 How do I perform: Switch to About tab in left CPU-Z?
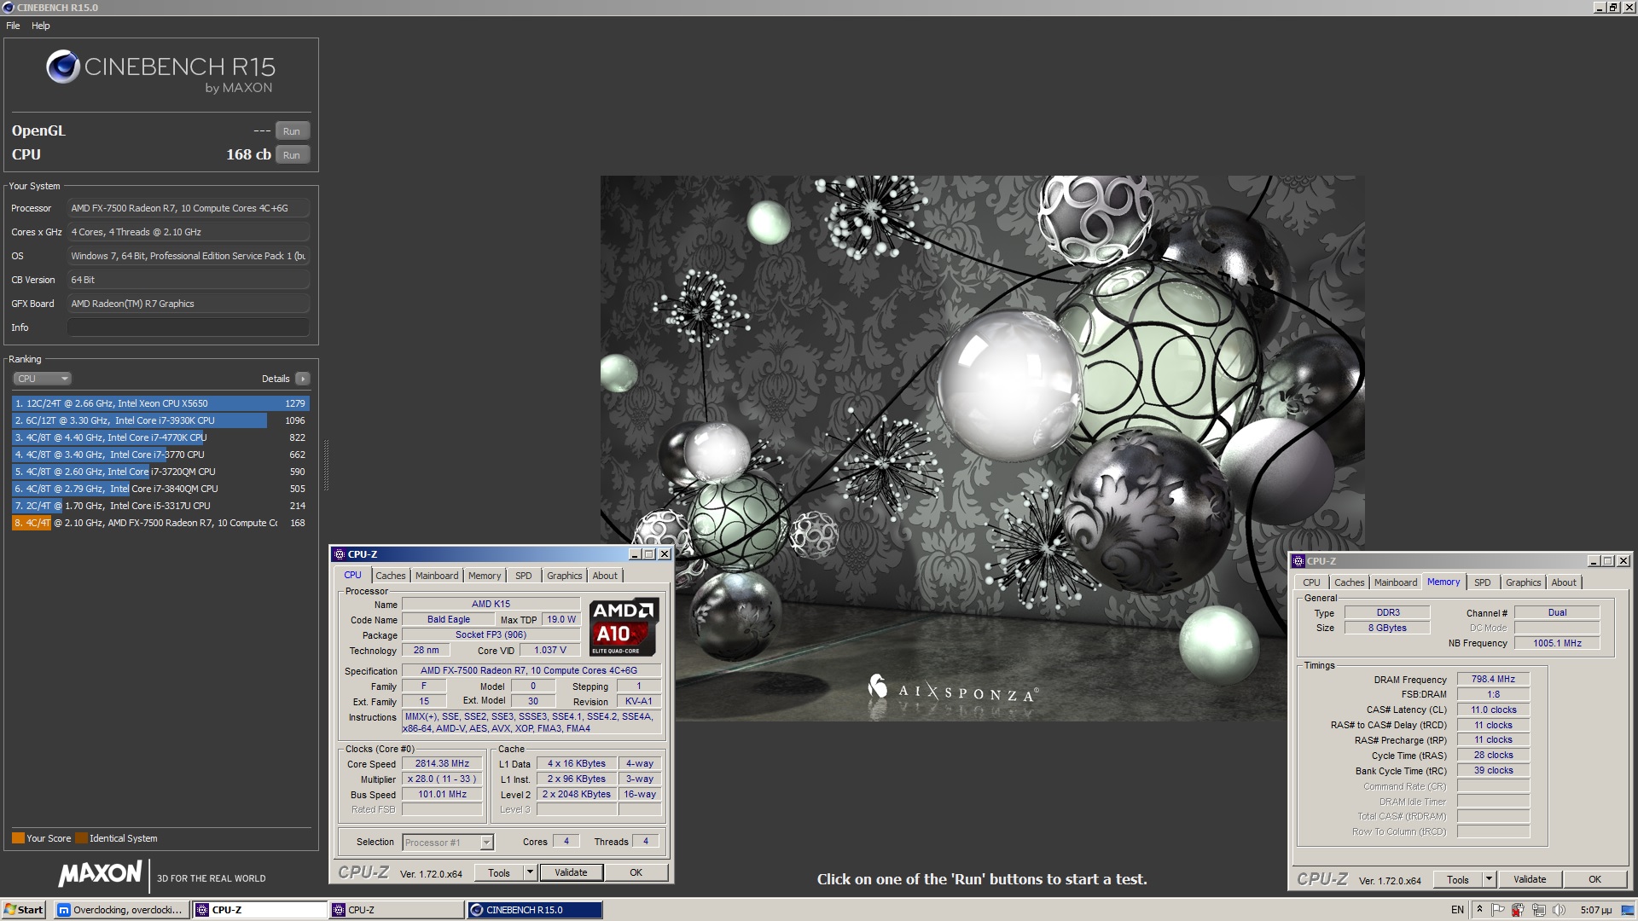[605, 576]
